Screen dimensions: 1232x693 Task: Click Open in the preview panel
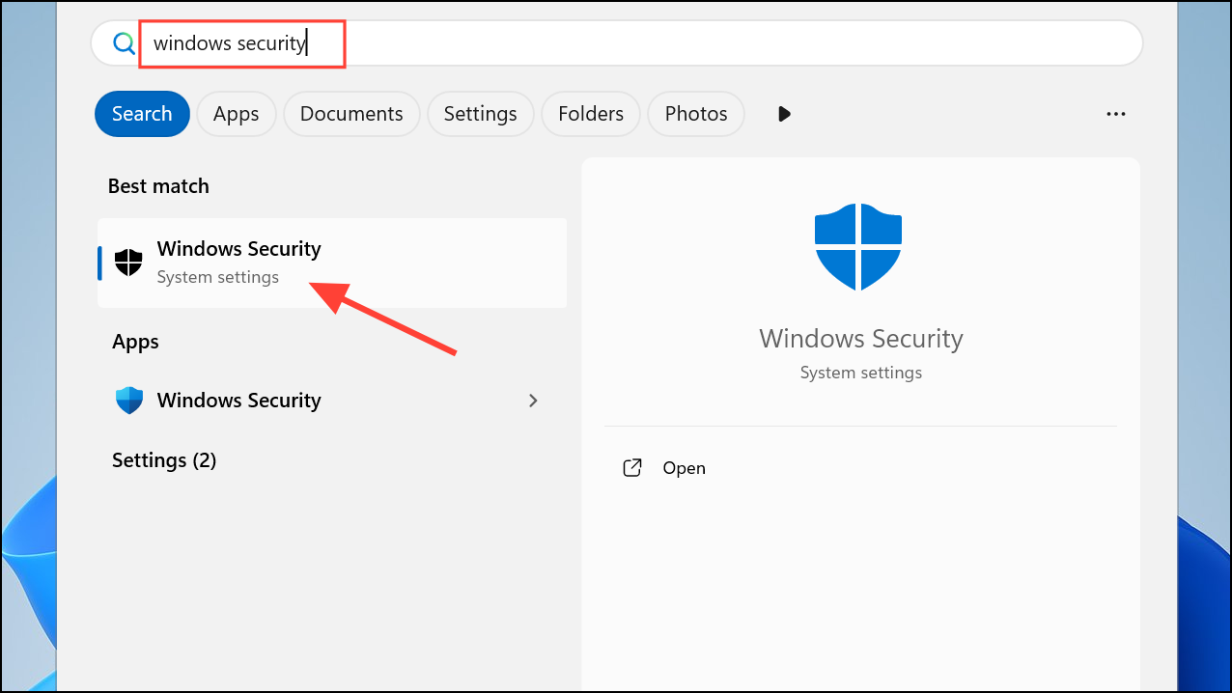(684, 467)
